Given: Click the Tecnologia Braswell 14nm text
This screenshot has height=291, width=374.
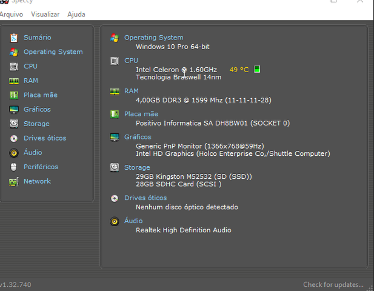Looking at the screenshot, I should tap(179, 77).
